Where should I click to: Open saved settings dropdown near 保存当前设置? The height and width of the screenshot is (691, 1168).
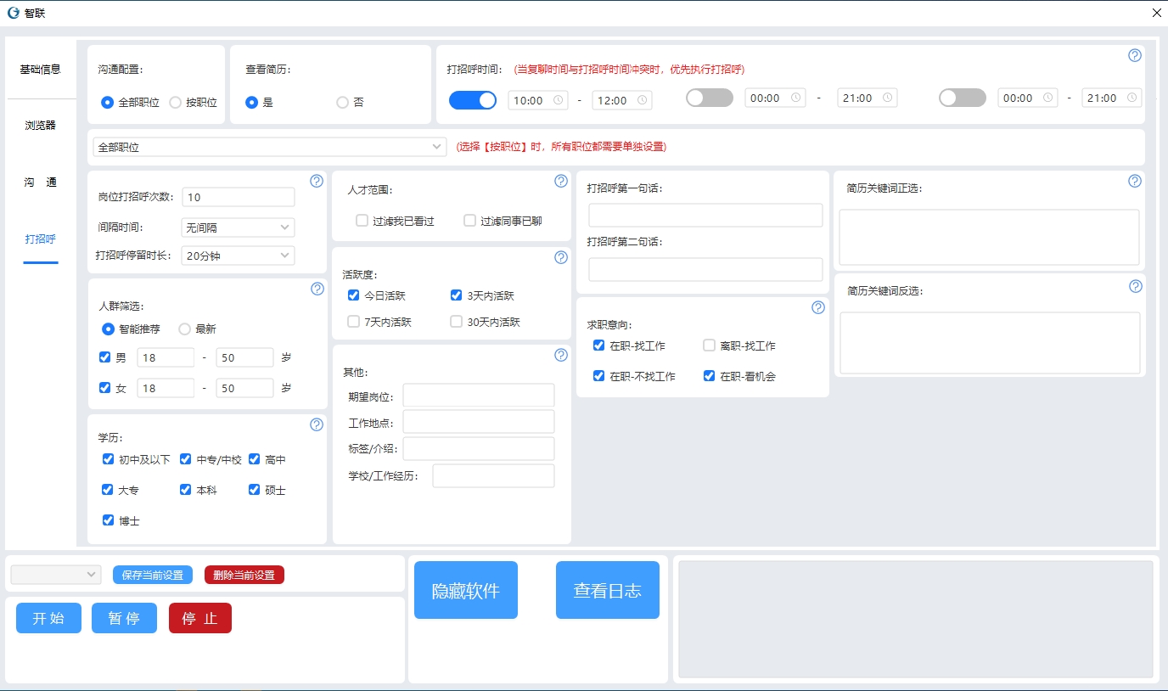pyautogui.click(x=56, y=575)
